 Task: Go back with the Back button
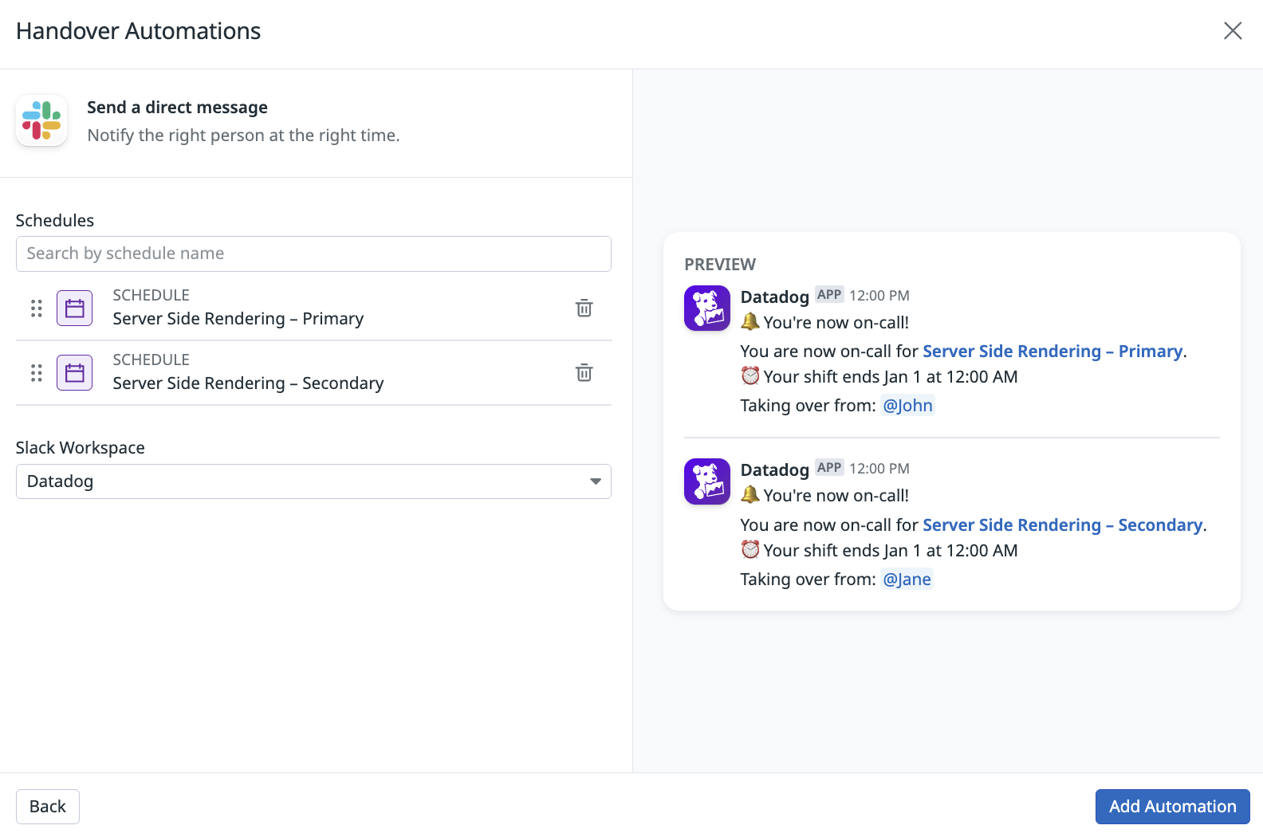[x=48, y=807]
